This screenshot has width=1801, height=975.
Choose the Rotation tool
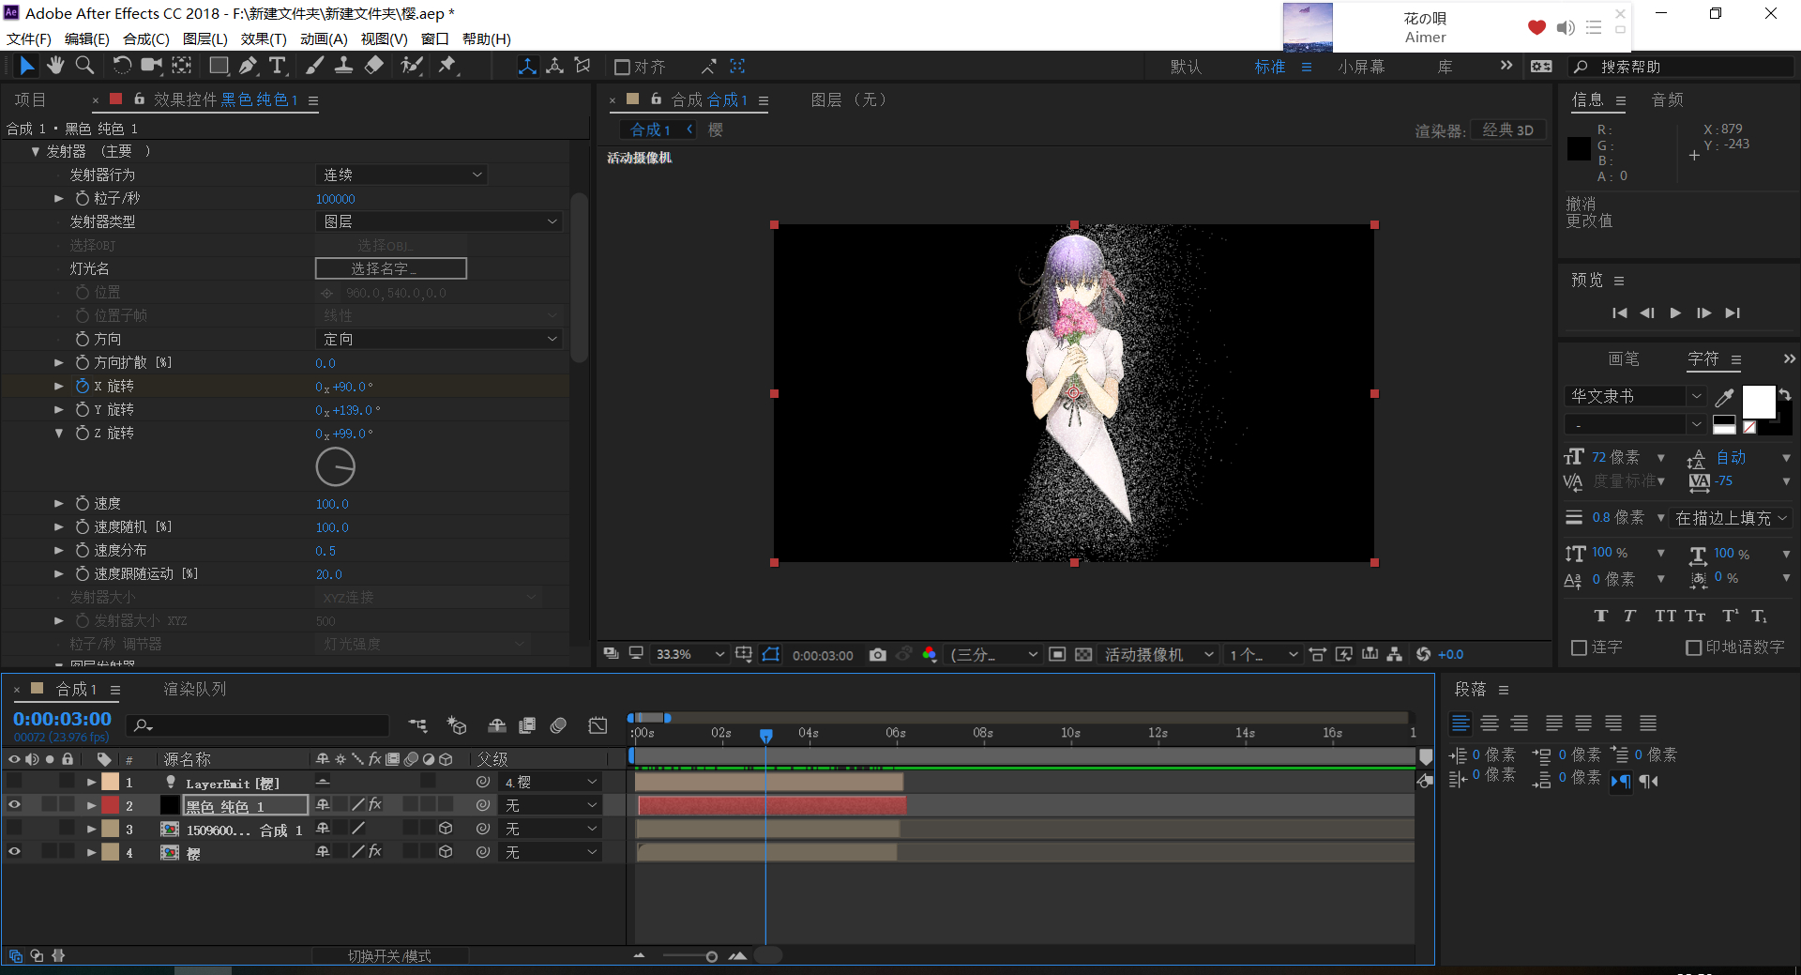tap(122, 66)
